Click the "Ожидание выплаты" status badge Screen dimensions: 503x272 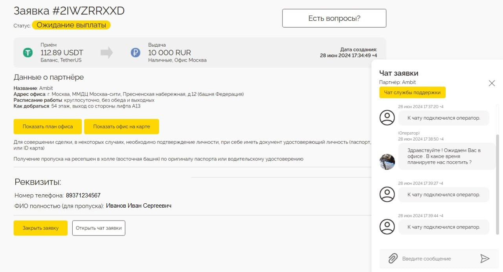pyautogui.click(x=71, y=25)
